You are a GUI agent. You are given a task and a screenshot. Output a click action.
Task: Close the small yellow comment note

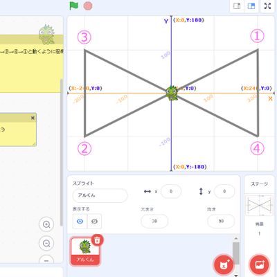point(33,118)
